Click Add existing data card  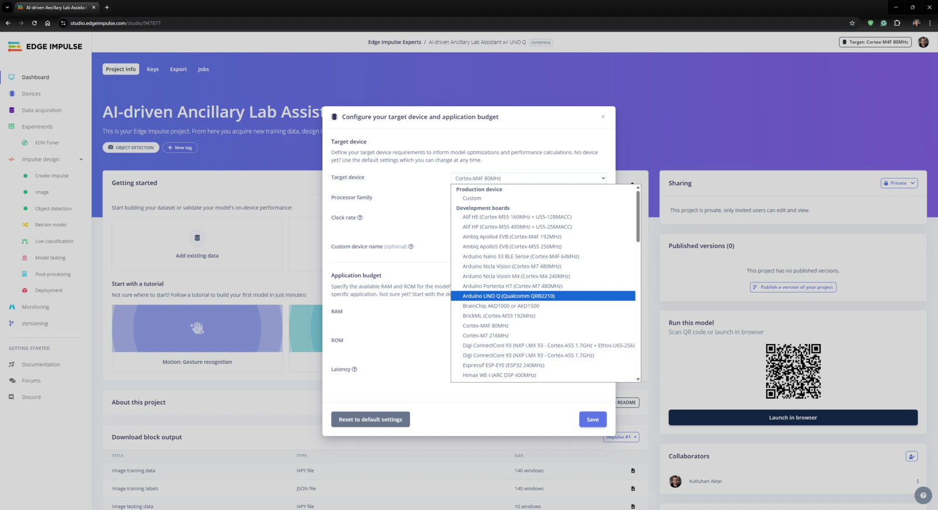coord(197,244)
